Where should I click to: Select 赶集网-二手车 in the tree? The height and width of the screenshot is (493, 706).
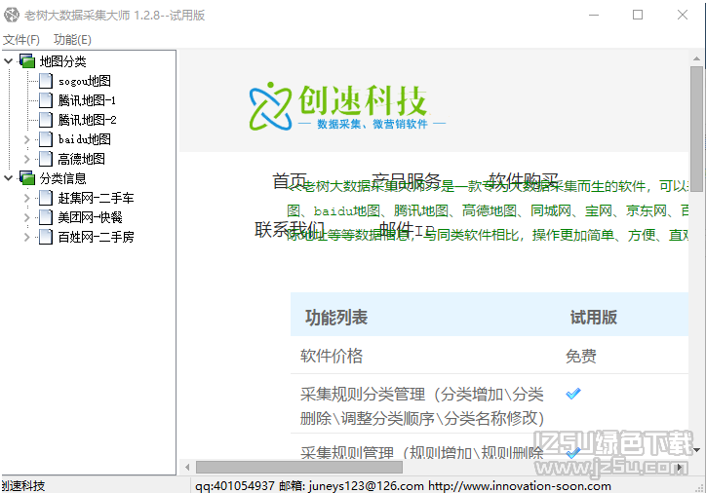96,198
